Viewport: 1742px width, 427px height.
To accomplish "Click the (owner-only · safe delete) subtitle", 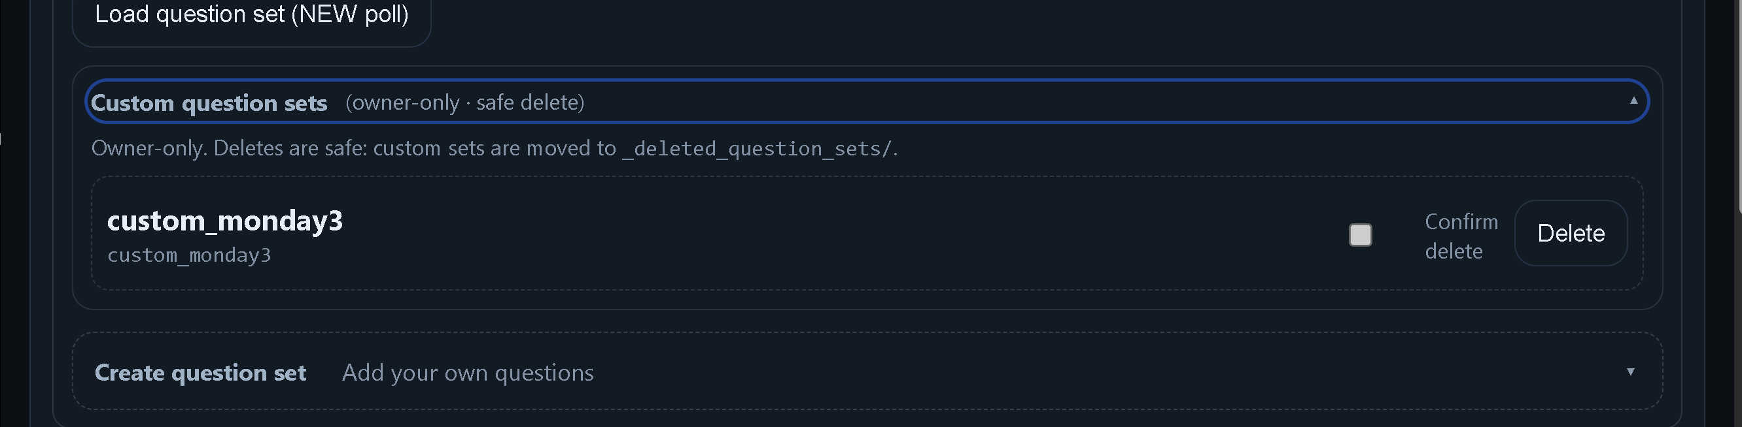I will click(464, 103).
